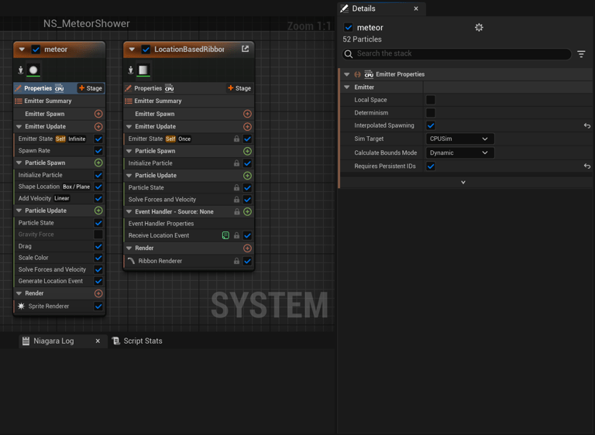595x435 pixels.
Task: Click lock icon on Initialize Particle in LocationBasedRibbon
Action: coord(236,163)
